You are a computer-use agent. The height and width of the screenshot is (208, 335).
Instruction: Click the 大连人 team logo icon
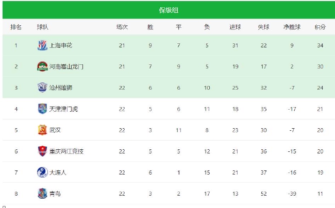click(x=42, y=172)
